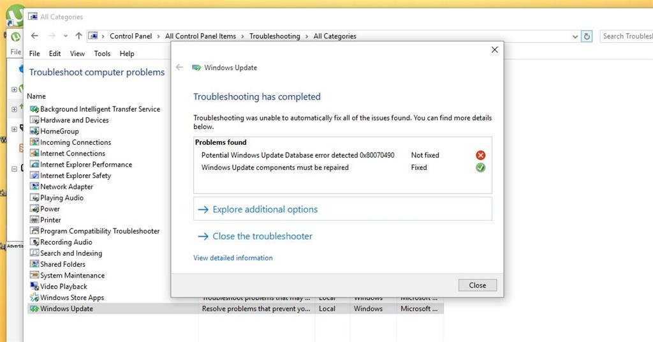Click the System Maintenance icon
Screen dimensions: 653x342
click(x=34, y=276)
